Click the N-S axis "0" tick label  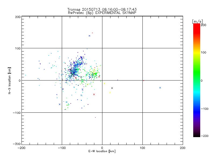coord(20,80)
